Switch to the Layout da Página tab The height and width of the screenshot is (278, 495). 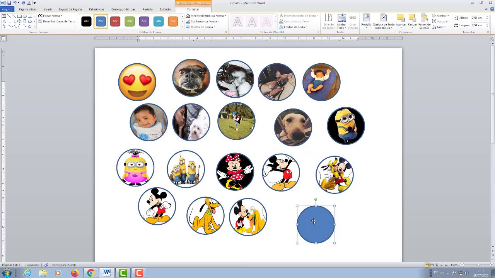(x=70, y=9)
